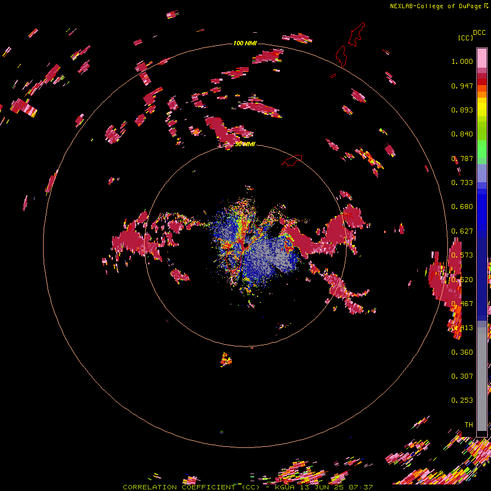This screenshot has height=491, width=491.
Task: Select the 0.253 scale value
Action: (462, 400)
